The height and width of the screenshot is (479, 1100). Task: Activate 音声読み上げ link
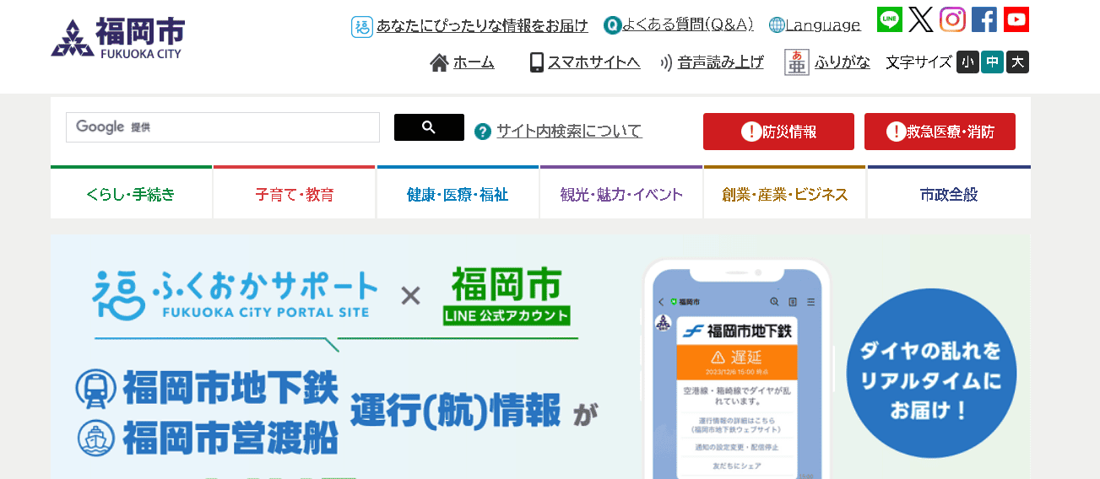[x=720, y=62]
